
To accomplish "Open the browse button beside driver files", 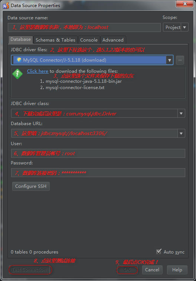I will [180, 60].
